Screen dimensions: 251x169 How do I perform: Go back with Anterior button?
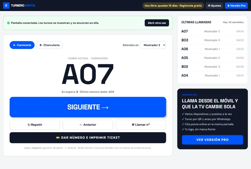point(88,125)
